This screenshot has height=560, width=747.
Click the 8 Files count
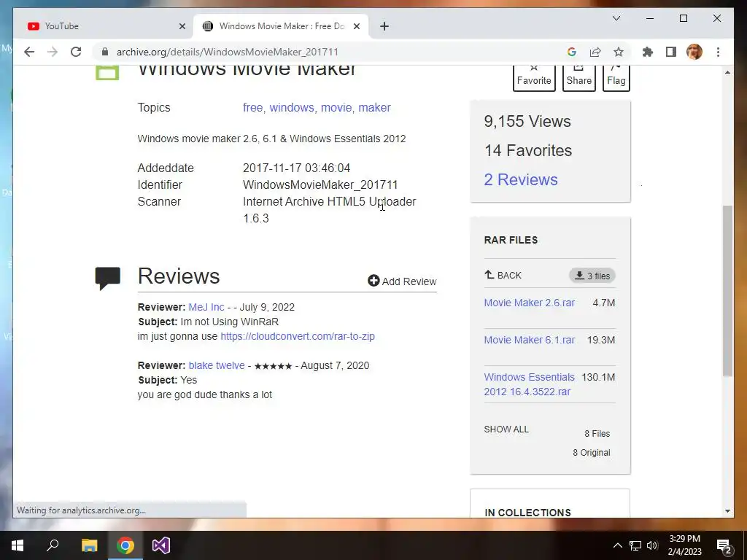[x=597, y=434]
